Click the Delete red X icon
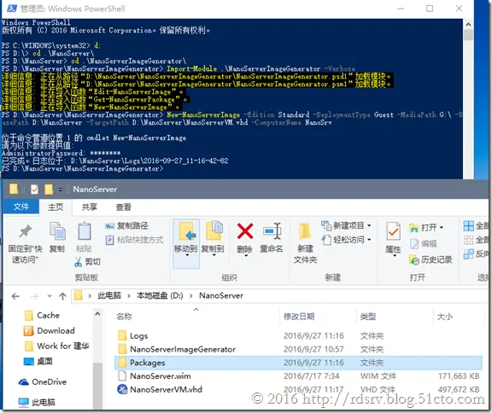The image size is (492, 413). [x=245, y=231]
